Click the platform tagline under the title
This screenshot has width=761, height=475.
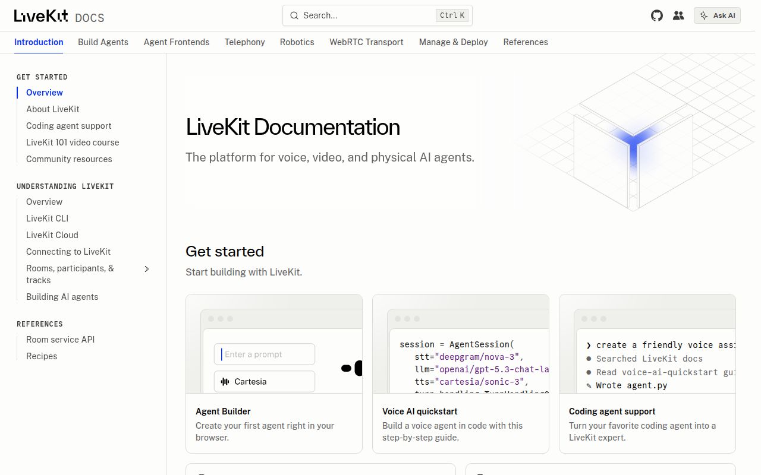click(330, 157)
